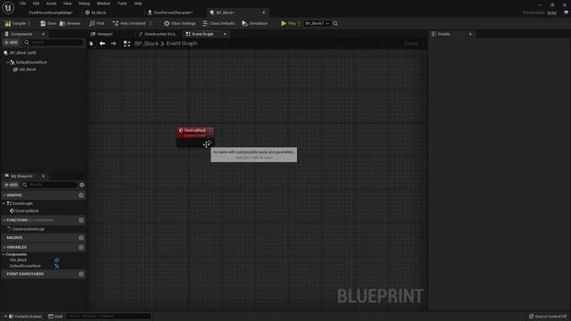Screen dimensions: 571x321
Task: Close the Event Graph tab
Action: point(225,34)
